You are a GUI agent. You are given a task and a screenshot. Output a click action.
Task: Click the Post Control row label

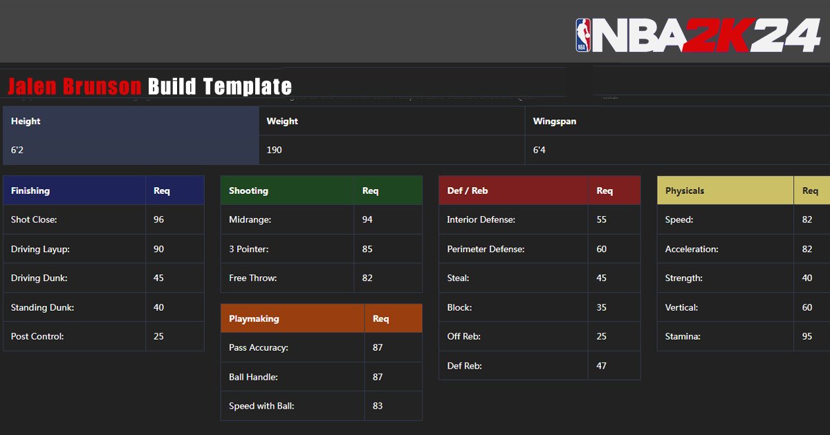click(37, 336)
